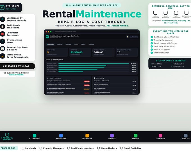This screenshot has height=152, width=191.
Task: Click Audit & Tax Reports list item
Action: coord(162,50)
